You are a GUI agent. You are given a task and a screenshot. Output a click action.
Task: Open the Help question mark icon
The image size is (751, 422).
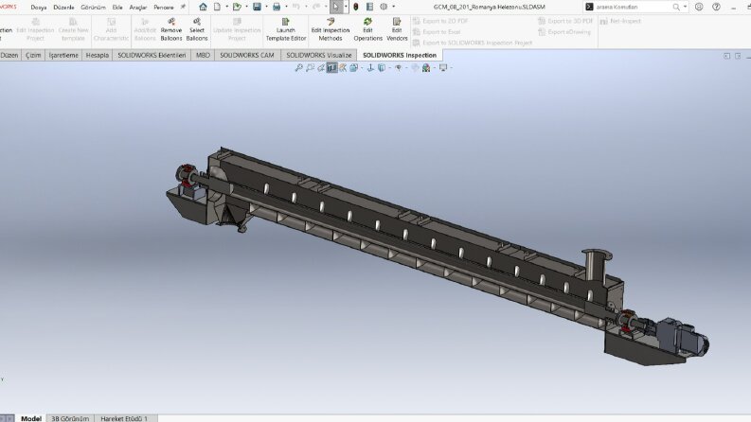716,7
